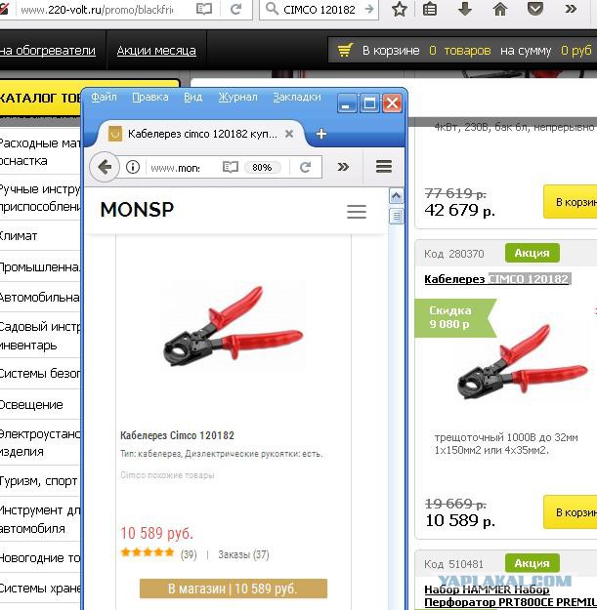The width and height of the screenshot is (597, 610).
Task: Open the Pocket icon in back browser toolbar
Action: point(535,9)
